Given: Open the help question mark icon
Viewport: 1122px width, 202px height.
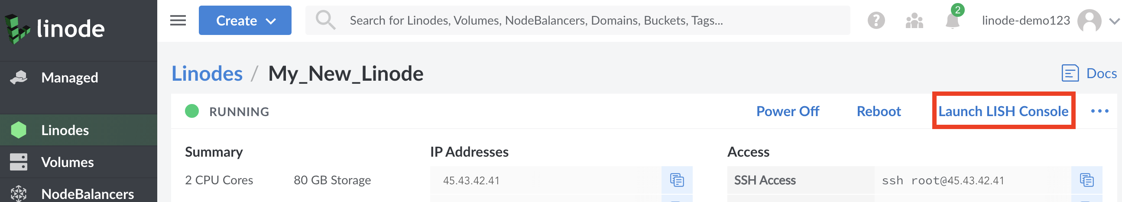Looking at the screenshot, I should coord(876,20).
